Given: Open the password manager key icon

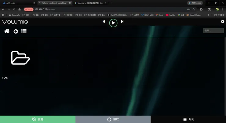Looking at the screenshot, I should tap(189, 9).
